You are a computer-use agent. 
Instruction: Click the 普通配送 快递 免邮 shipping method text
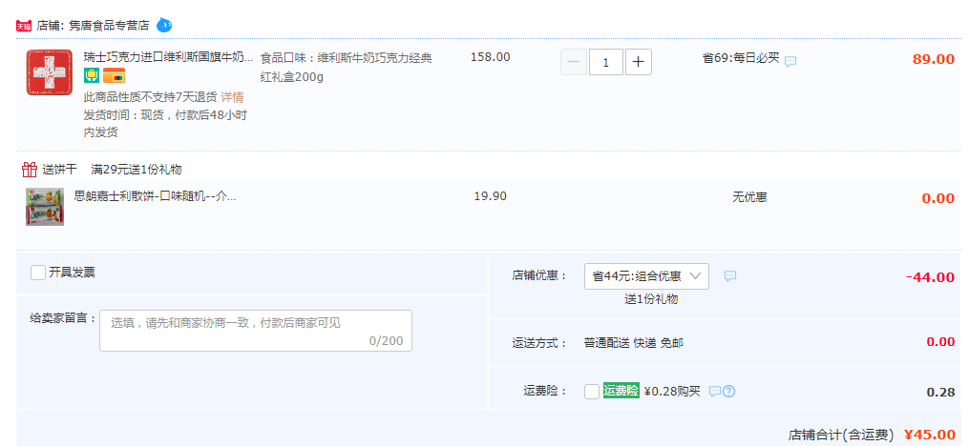pos(634,343)
